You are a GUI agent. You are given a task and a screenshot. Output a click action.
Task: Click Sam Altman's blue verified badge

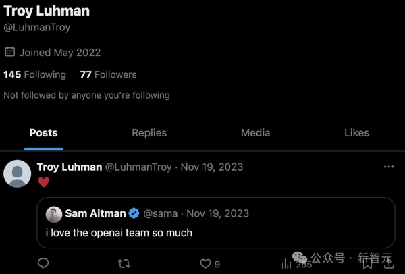[x=134, y=213]
